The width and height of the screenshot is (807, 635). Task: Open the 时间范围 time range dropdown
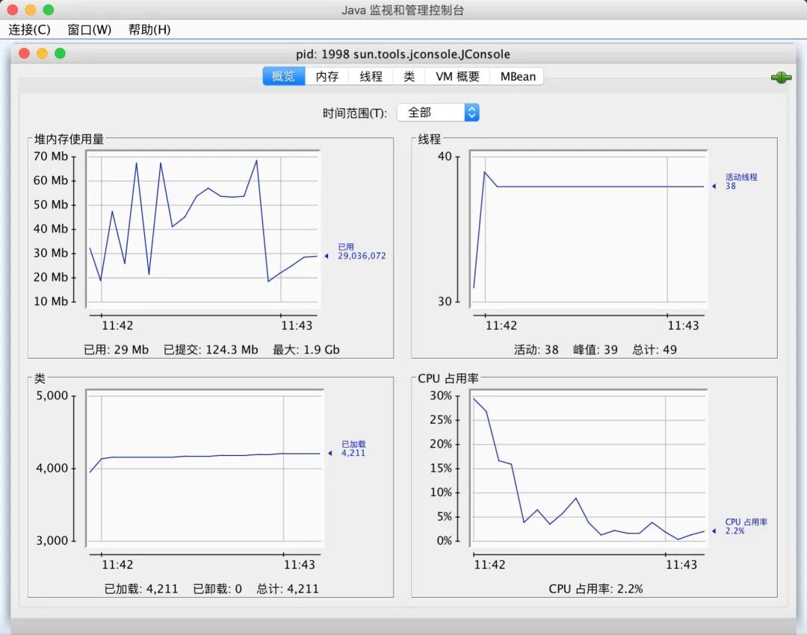pos(438,113)
